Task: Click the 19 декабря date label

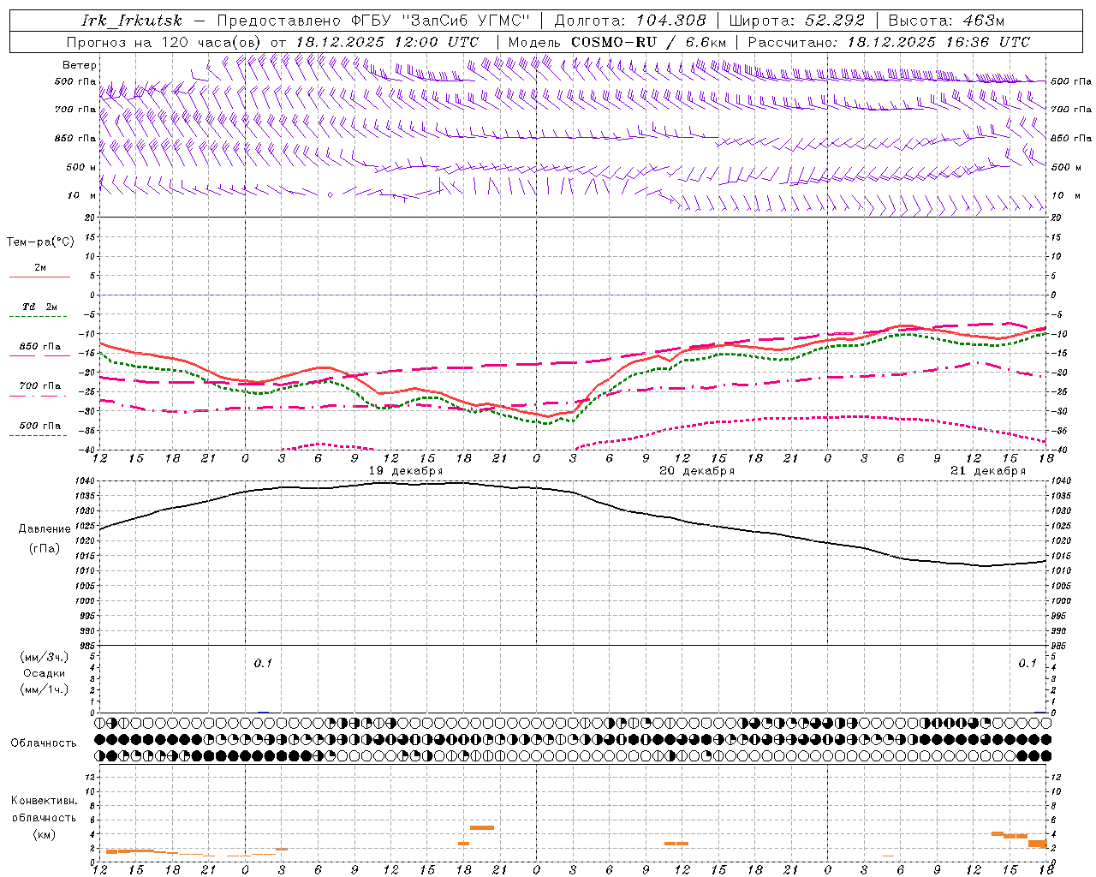Action: (406, 471)
